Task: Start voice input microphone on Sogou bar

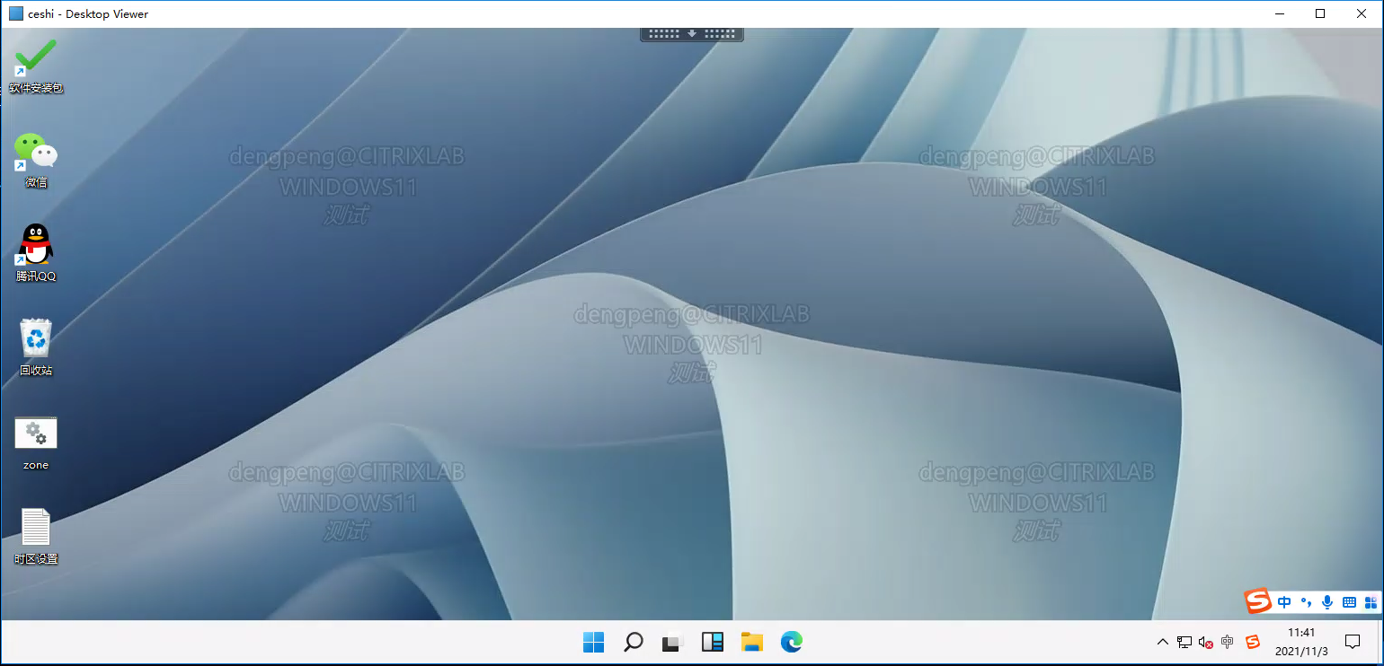Action: (1327, 602)
